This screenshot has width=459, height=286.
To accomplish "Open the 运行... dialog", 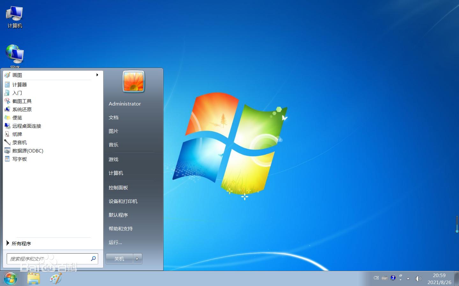I will click(115, 242).
